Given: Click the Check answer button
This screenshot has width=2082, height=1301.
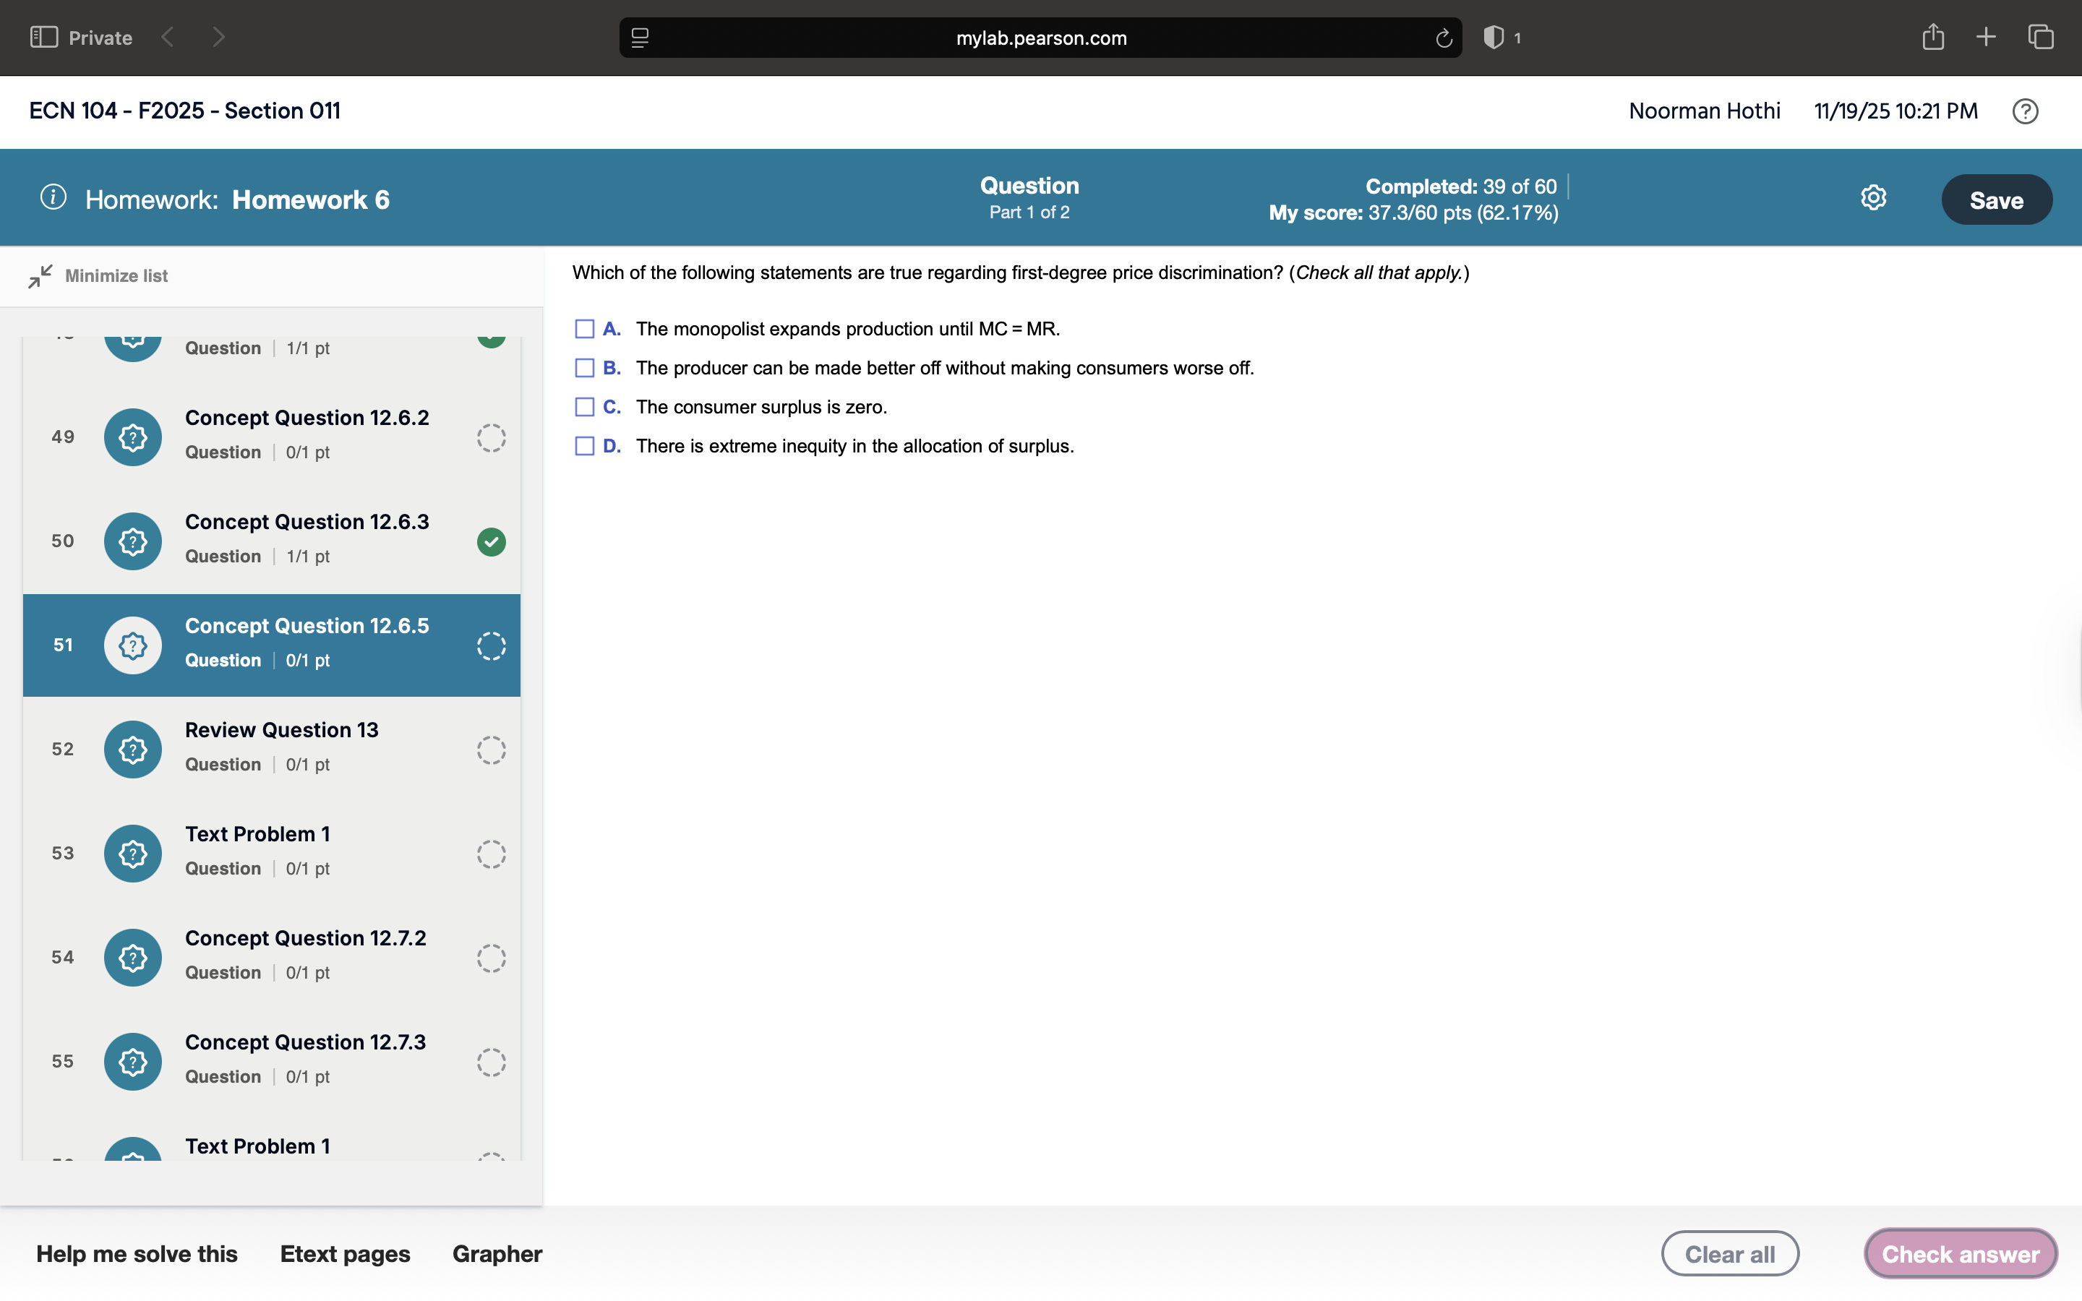Looking at the screenshot, I should [1960, 1254].
